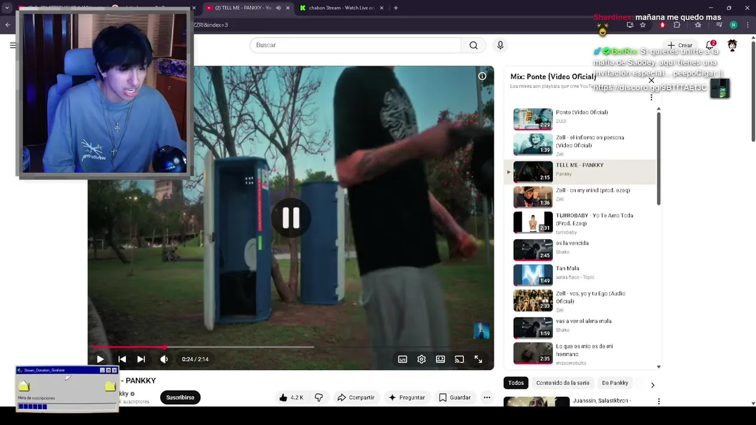The height and width of the screenshot is (425, 756).
Task: Play 'es la vencida' by Shako
Action: click(582, 249)
